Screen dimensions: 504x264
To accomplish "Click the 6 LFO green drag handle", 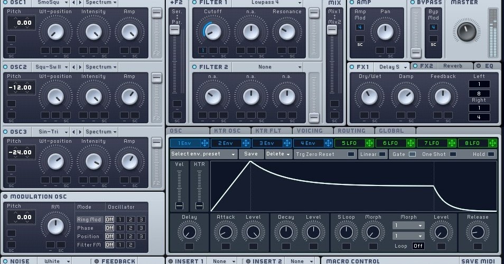I will point(410,143).
